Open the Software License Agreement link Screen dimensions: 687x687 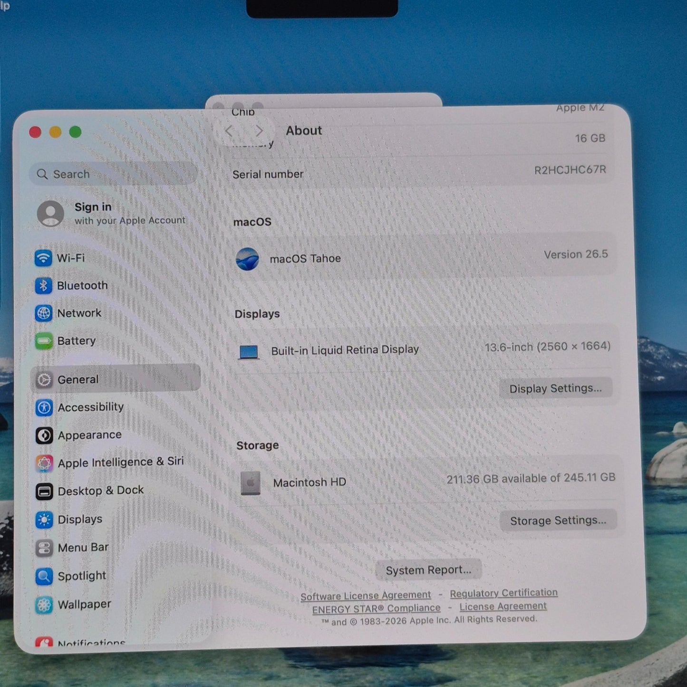coord(366,596)
